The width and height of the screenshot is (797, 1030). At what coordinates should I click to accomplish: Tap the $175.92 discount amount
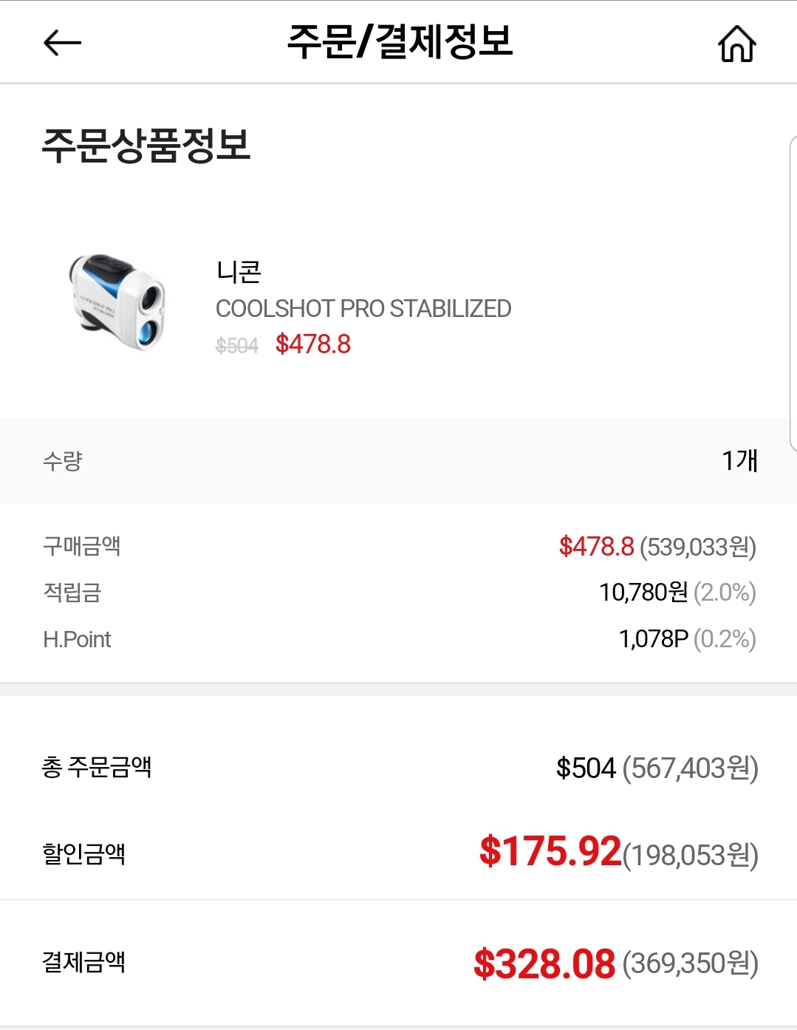(x=550, y=851)
